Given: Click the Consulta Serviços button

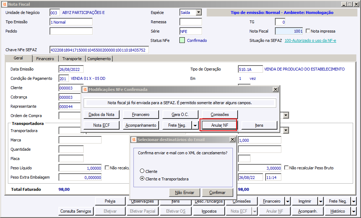Looking at the screenshot, I should tap(76, 211).
